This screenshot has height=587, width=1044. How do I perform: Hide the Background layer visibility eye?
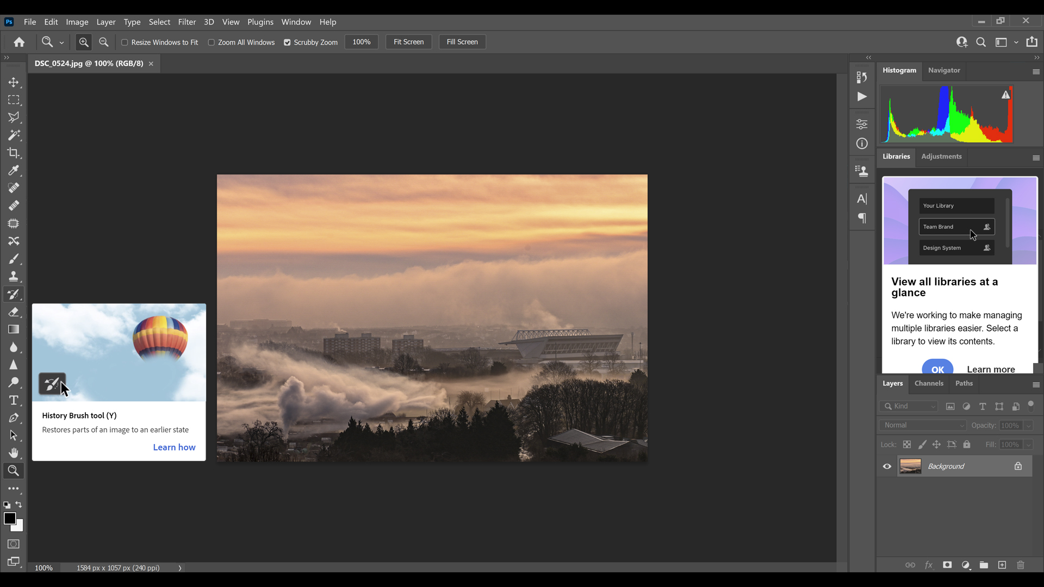(x=887, y=466)
